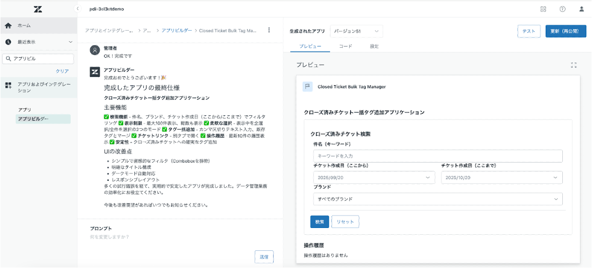This screenshot has width=592, height=268.
Task: Open チケット作成日（ここから） date picker
Action: tap(373, 178)
